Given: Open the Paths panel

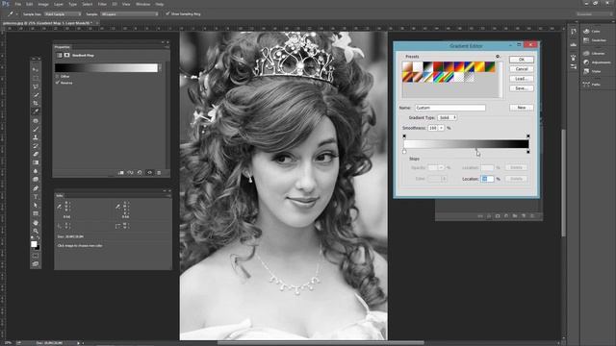Looking at the screenshot, I should tap(592, 84).
